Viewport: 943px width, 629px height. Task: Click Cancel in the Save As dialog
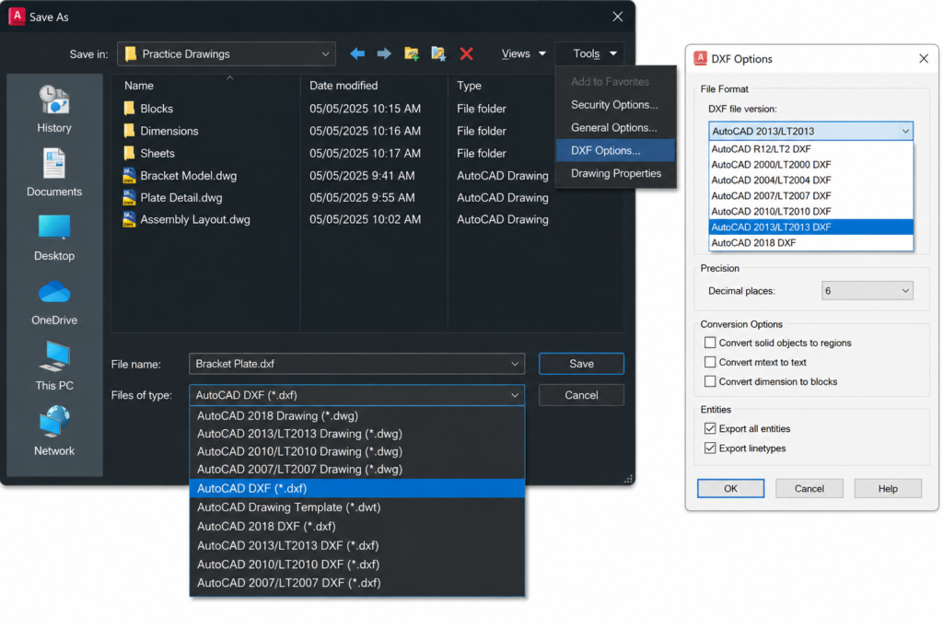tap(582, 395)
